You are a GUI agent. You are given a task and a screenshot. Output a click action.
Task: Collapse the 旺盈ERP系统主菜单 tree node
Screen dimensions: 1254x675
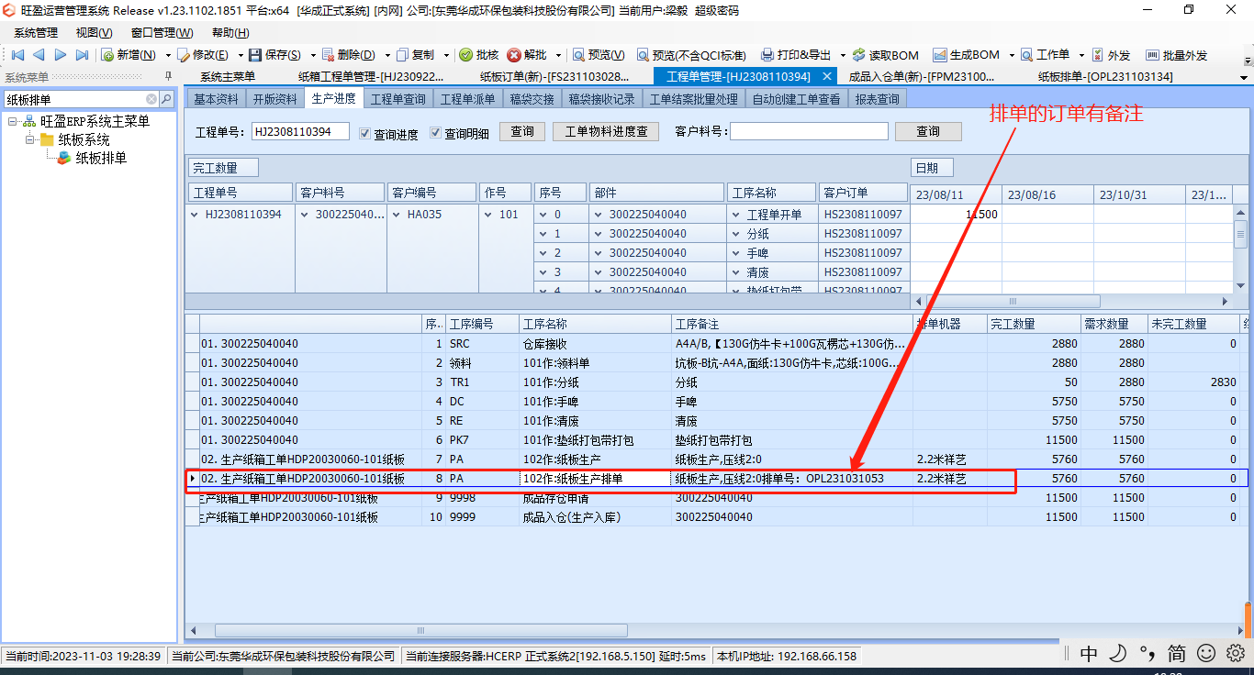click(x=13, y=121)
